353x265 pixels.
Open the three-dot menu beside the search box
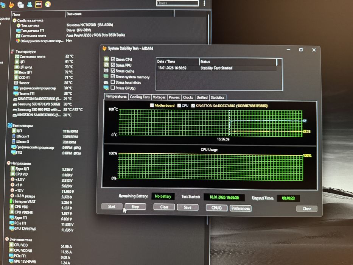tap(204, 3)
